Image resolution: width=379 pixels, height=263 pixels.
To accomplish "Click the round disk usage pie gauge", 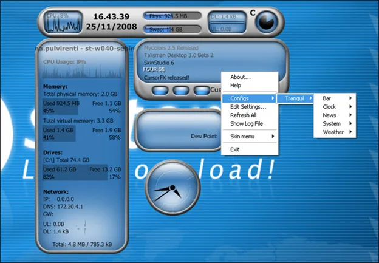I will 267,22.
